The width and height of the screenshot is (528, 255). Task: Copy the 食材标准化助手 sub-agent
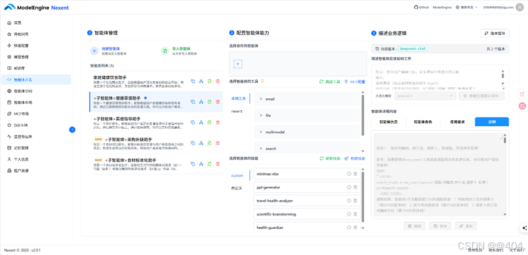[193, 164]
